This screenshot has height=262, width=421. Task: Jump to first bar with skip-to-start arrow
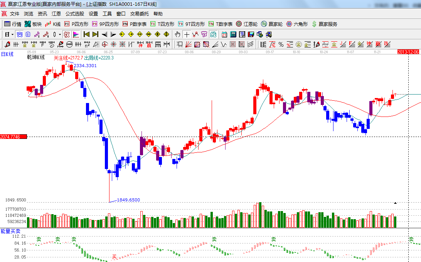point(87,34)
